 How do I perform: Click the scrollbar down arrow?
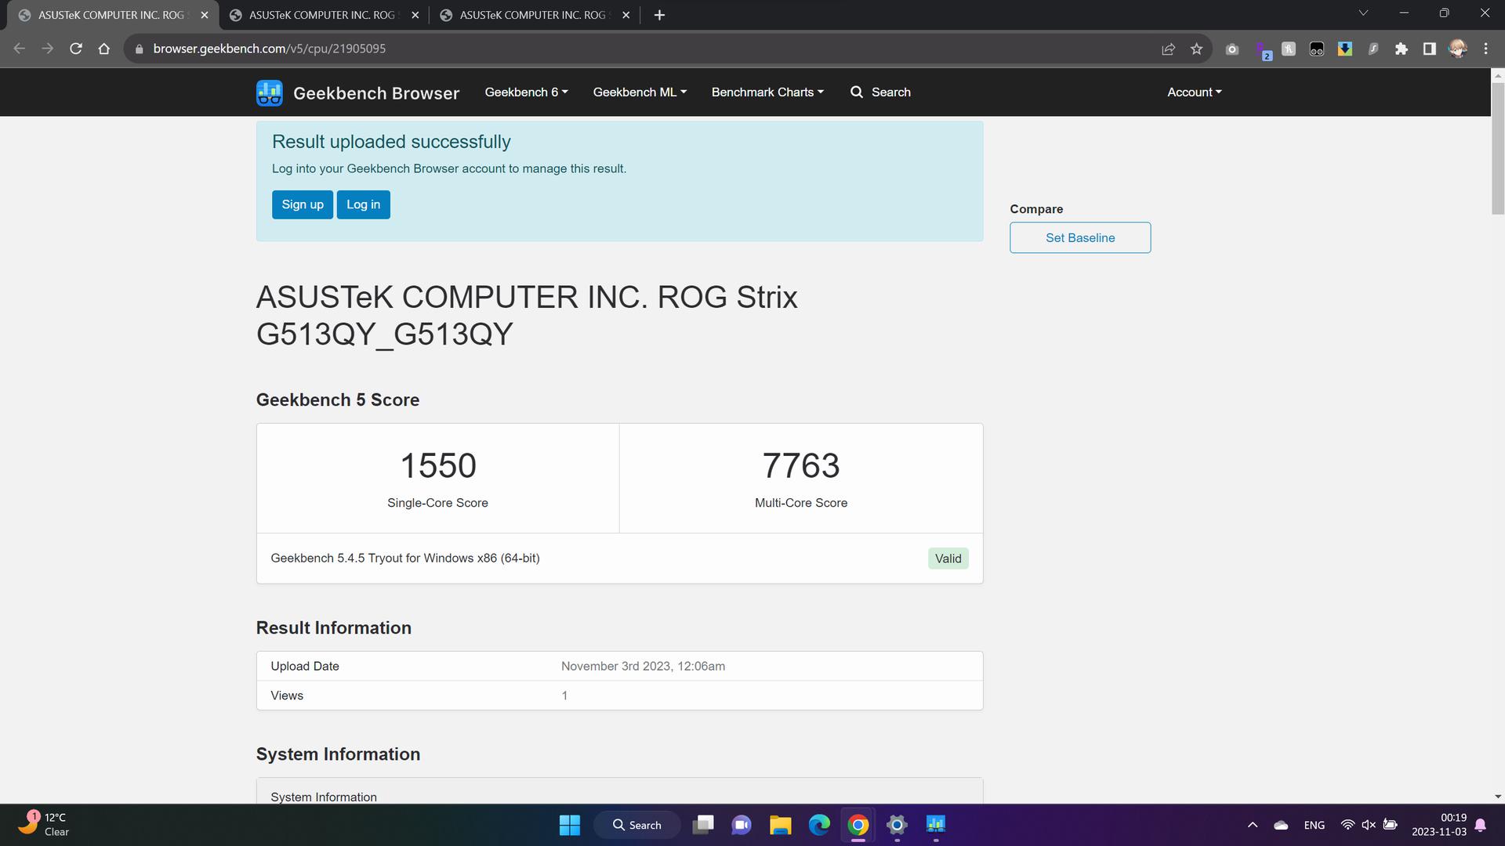tap(1498, 797)
